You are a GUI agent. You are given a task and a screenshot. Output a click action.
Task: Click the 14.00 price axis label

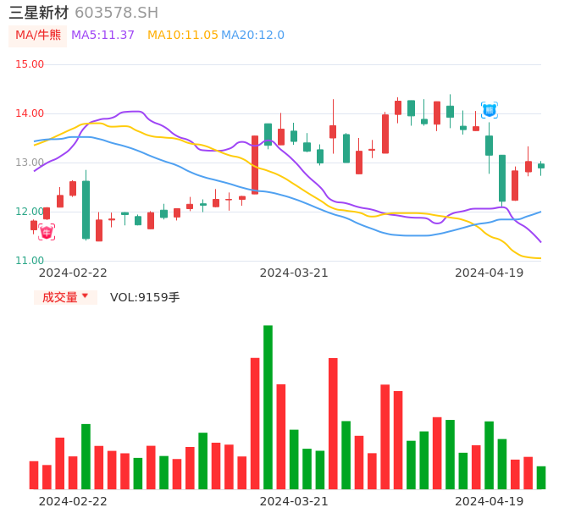pos(30,113)
